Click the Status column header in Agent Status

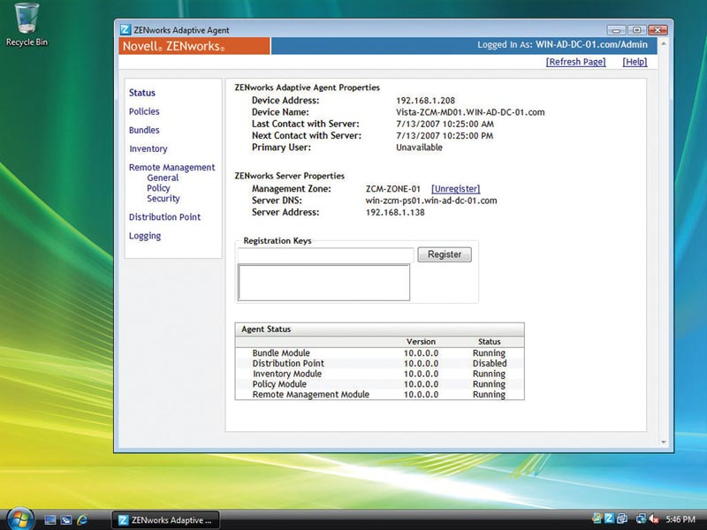(490, 342)
